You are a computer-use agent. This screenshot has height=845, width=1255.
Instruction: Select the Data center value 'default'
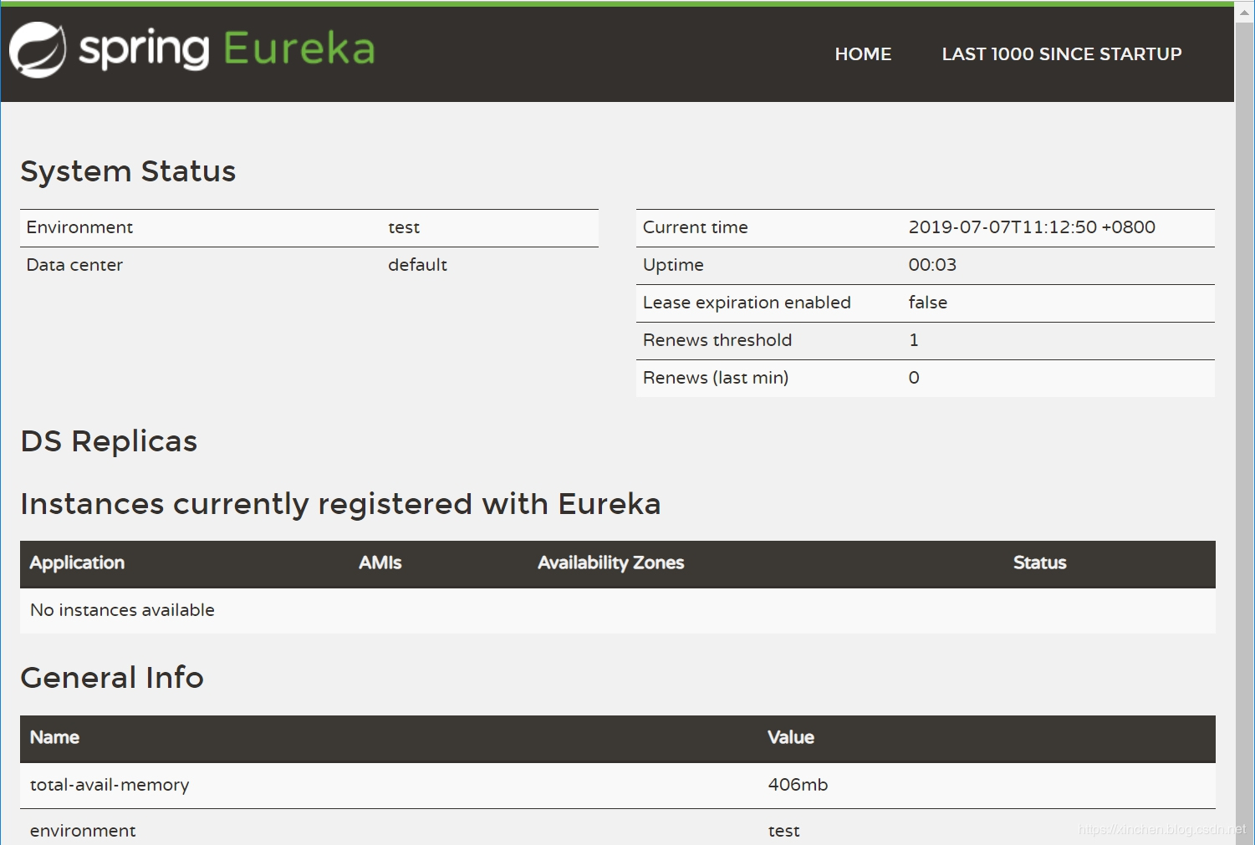pyautogui.click(x=417, y=265)
